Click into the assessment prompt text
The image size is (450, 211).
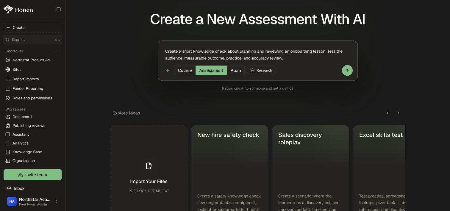(x=254, y=55)
